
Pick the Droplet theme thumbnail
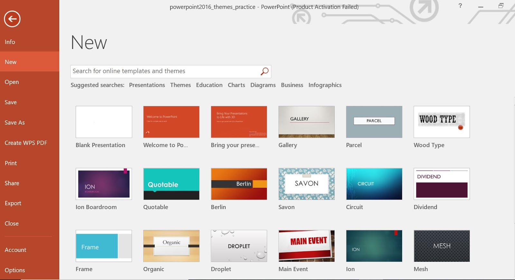[x=239, y=246]
